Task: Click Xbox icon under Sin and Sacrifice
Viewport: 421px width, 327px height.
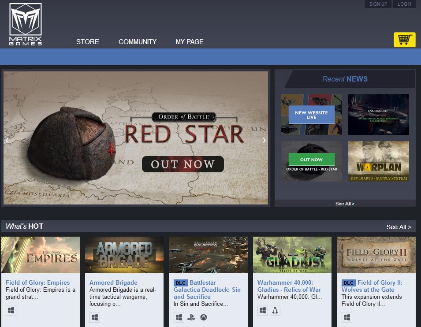Action: click(x=204, y=317)
